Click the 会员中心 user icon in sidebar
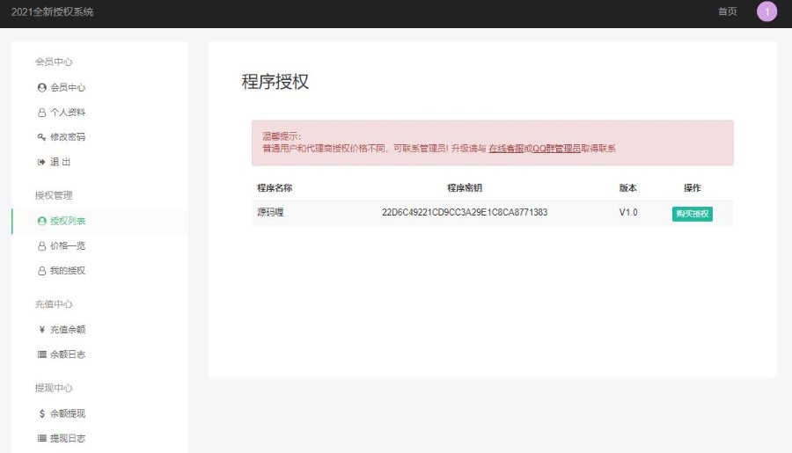 pyautogui.click(x=41, y=88)
